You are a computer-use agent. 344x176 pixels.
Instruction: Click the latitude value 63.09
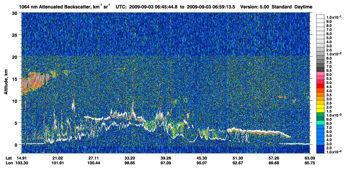coord(310,158)
